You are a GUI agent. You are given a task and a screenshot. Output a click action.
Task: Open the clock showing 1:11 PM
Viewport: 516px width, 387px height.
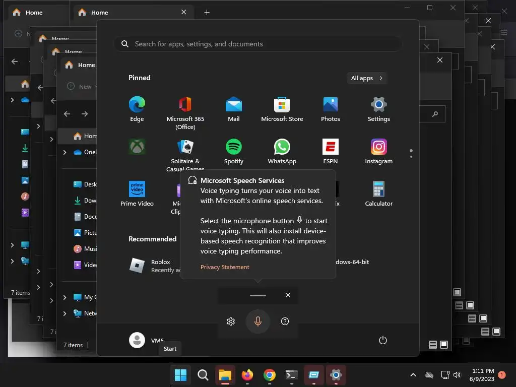[x=482, y=375]
